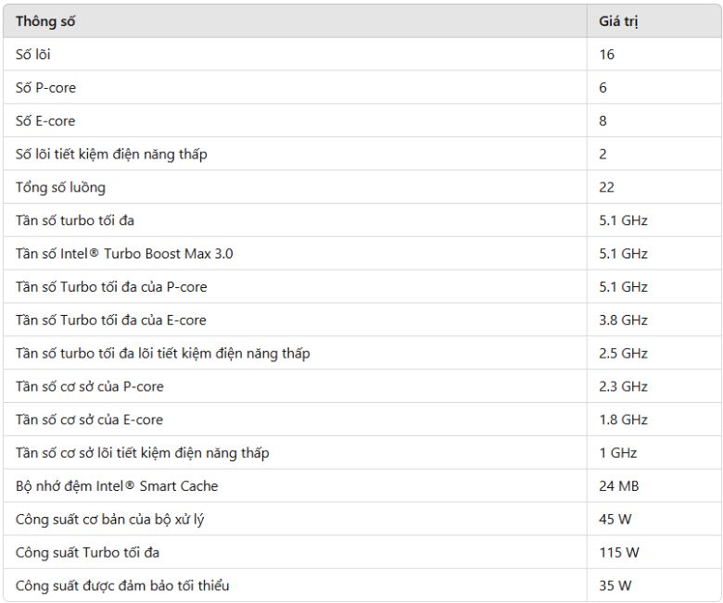Click "Công suất được đảm bảo tối thiểu"
Screen dimensions: 723x603
[121, 585]
